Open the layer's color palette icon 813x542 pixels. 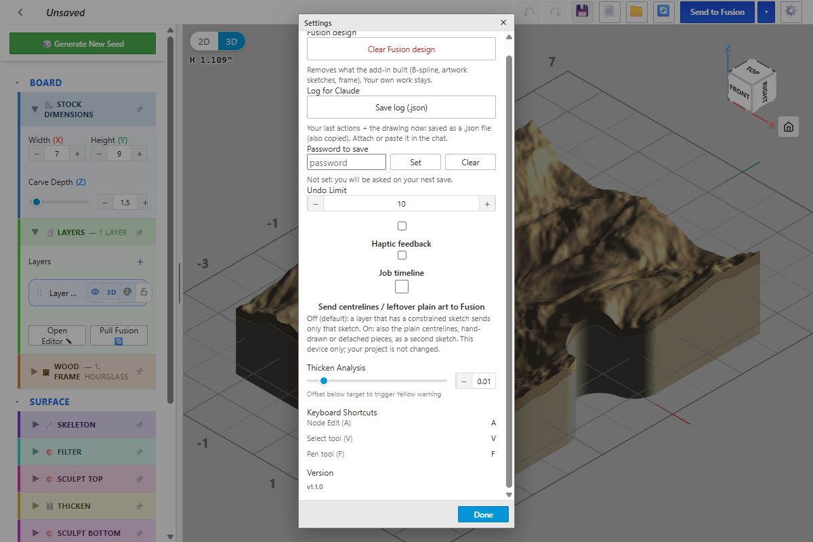click(x=127, y=293)
